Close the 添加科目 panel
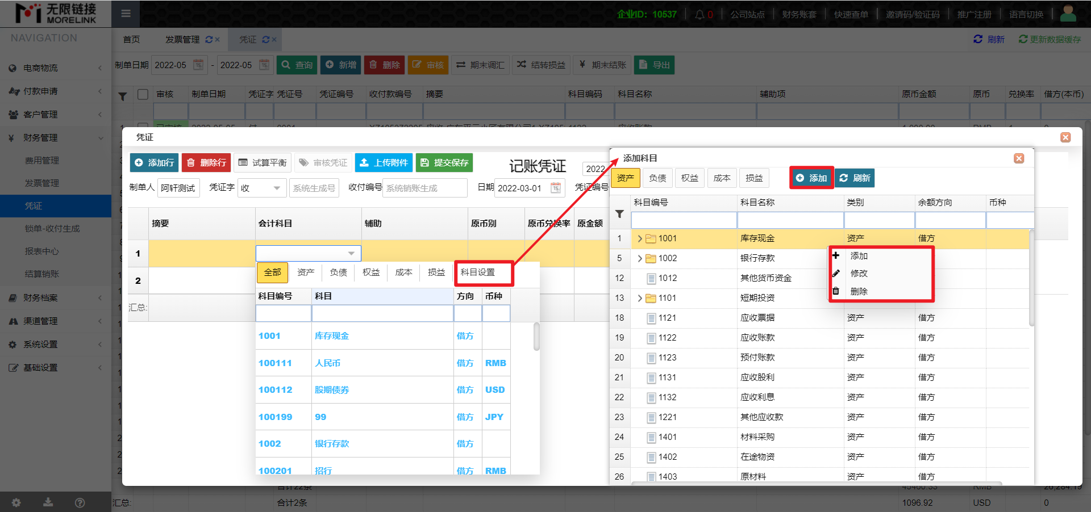The width and height of the screenshot is (1091, 512). pyautogui.click(x=1019, y=158)
